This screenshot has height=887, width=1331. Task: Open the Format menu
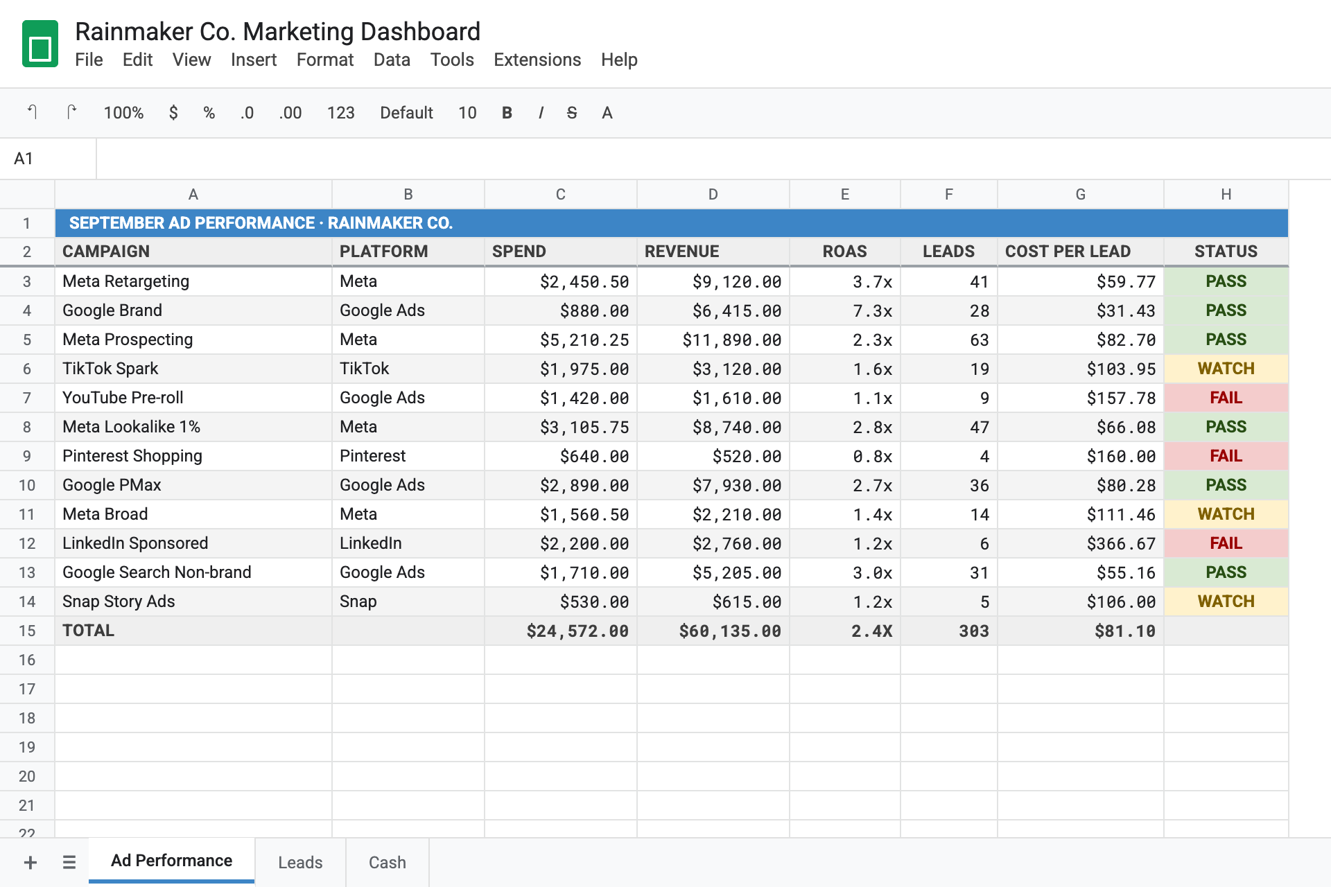(x=325, y=60)
